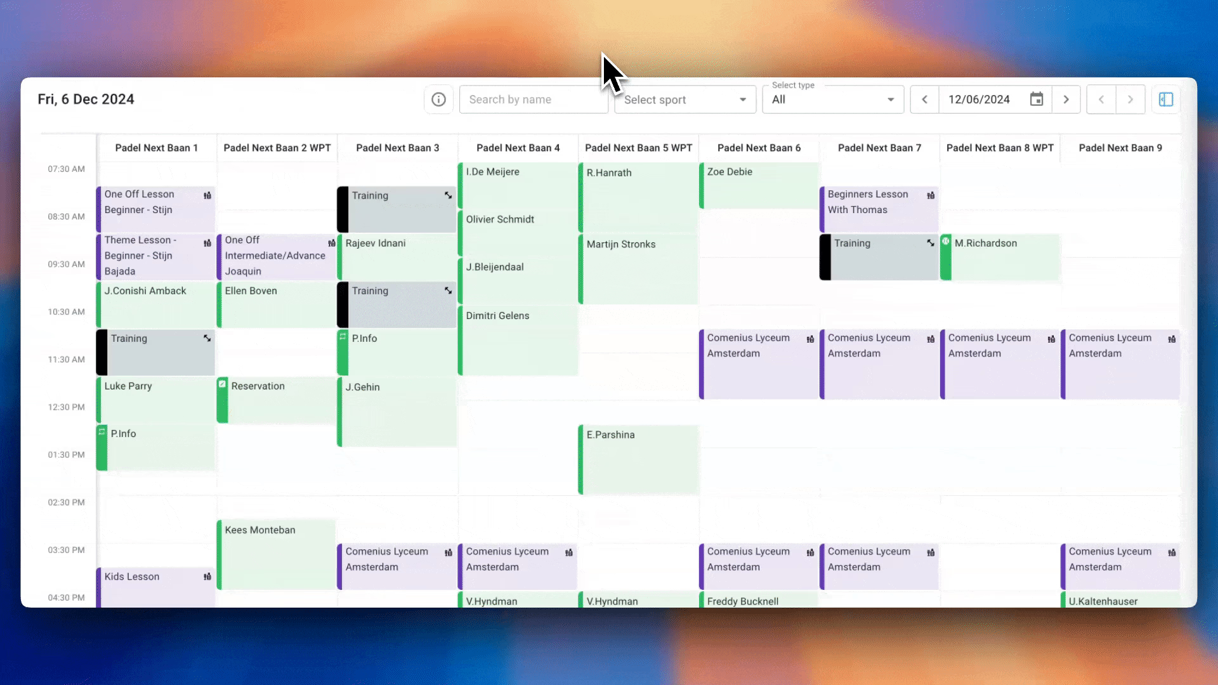Select the Padel Next Baan 5 WPT header
Viewport: 1218px width, 685px height.
coord(638,148)
